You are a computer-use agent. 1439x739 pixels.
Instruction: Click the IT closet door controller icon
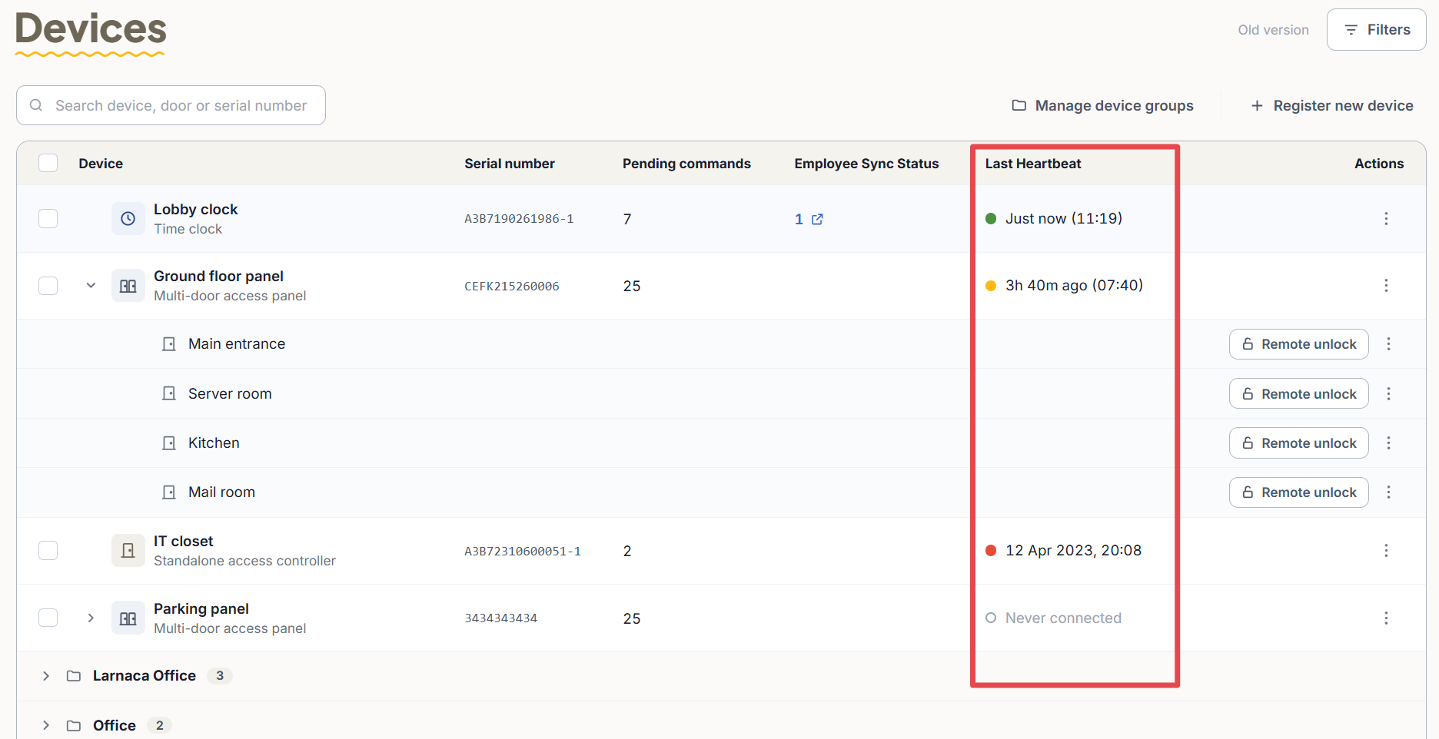[128, 551]
